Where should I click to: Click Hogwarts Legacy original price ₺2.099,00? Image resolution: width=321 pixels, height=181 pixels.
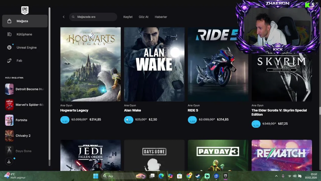79,119
